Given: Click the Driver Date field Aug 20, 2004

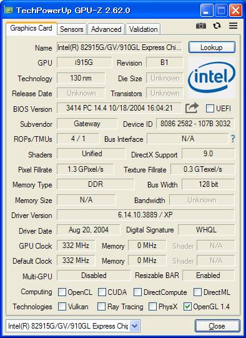Looking at the screenshot, I should pyautogui.click(x=88, y=230).
